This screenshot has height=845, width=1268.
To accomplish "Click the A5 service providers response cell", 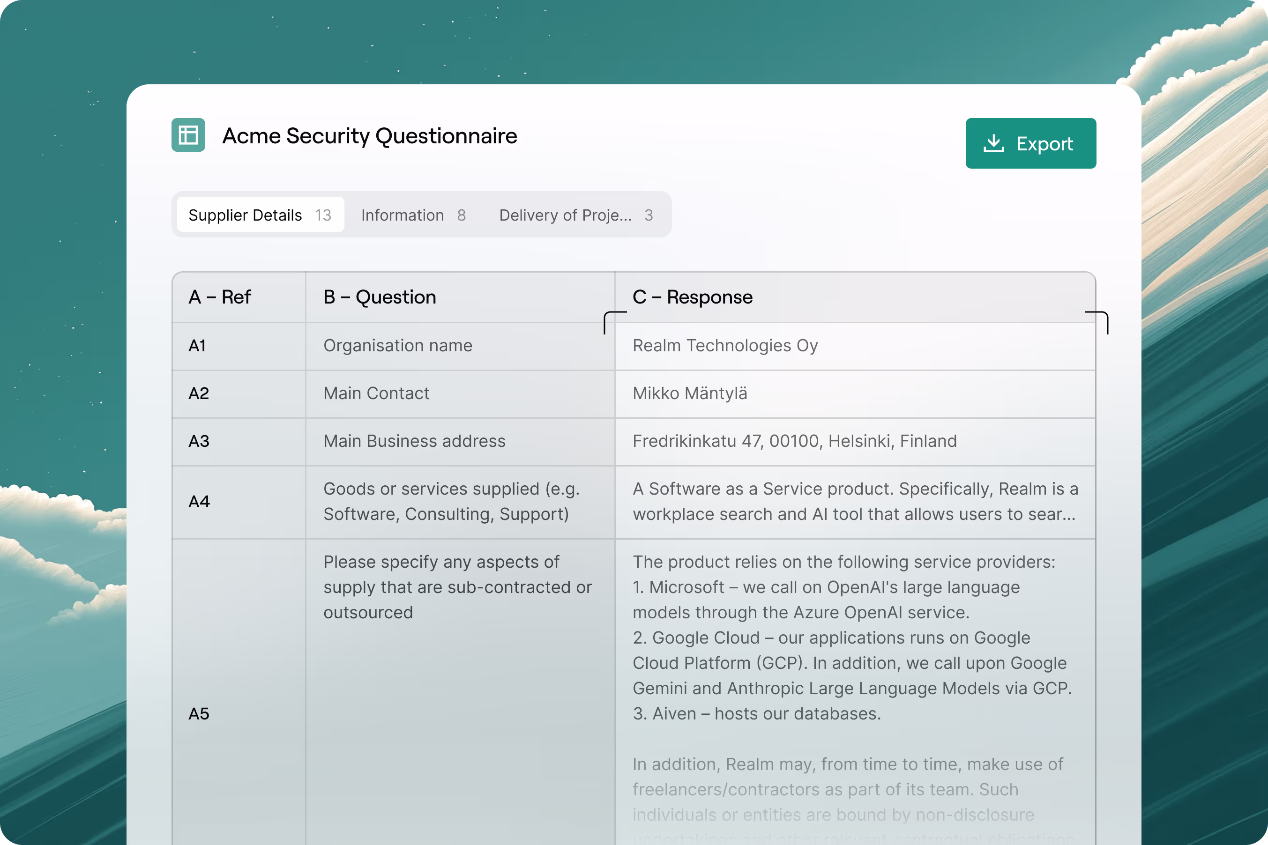I will click(x=852, y=638).
